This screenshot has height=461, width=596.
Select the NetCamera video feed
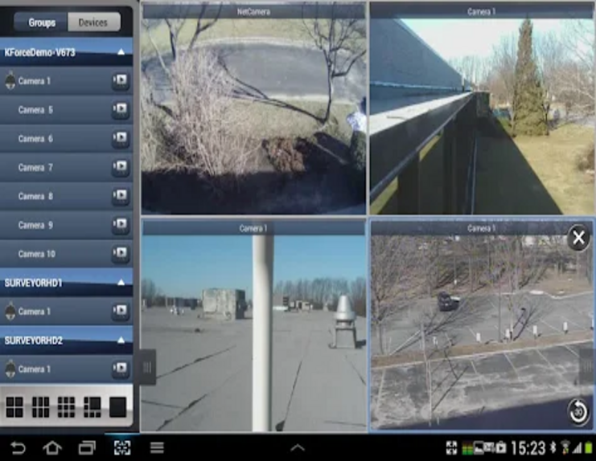[253, 112]
